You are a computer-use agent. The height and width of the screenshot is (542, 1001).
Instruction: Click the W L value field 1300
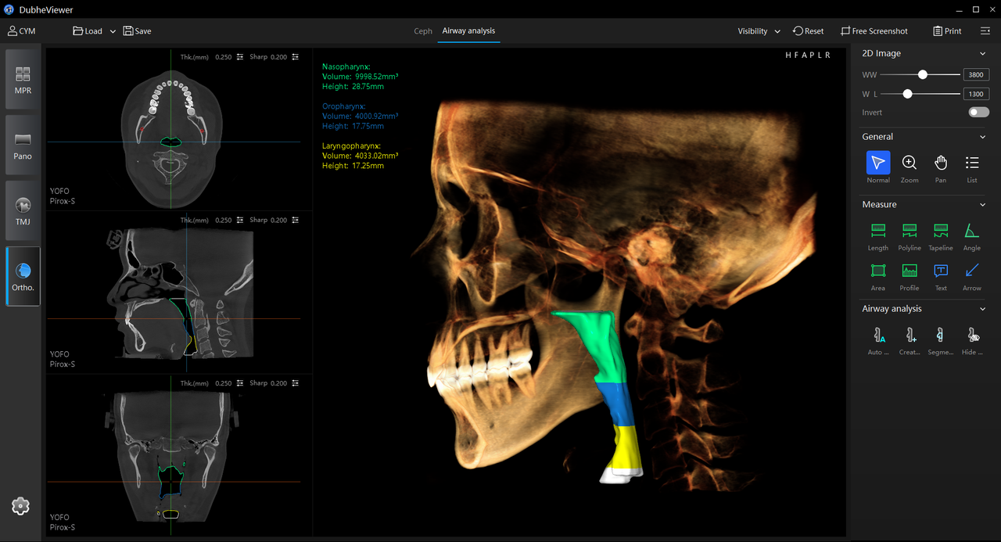coord(976,94)
